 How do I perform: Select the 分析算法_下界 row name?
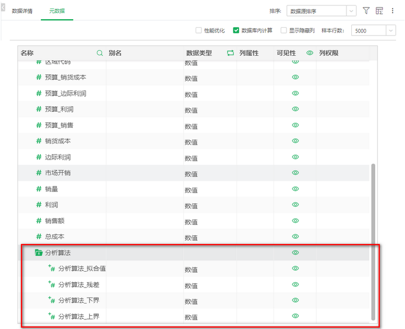(x=79, y=300)
